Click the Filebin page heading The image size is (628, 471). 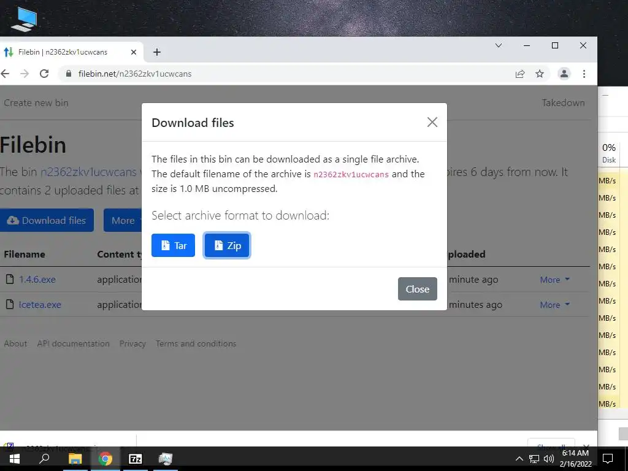(x=33, y=145)
